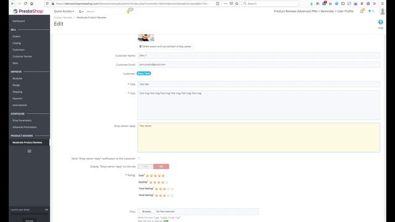Switch Display Shop owner reply to No
Viewport: 395px width, 222px height.
[x=161, y=166]
